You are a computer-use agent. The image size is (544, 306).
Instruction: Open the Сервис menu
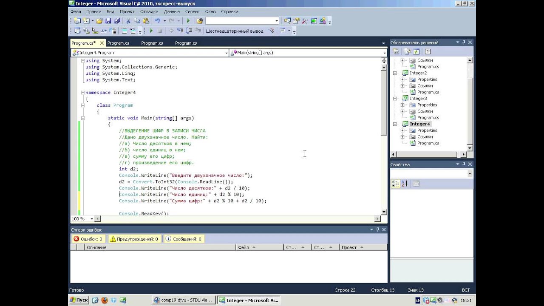193,11
